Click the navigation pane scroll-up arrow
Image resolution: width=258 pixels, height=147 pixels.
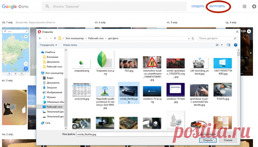pyautogui.click(x=66, y=50)
